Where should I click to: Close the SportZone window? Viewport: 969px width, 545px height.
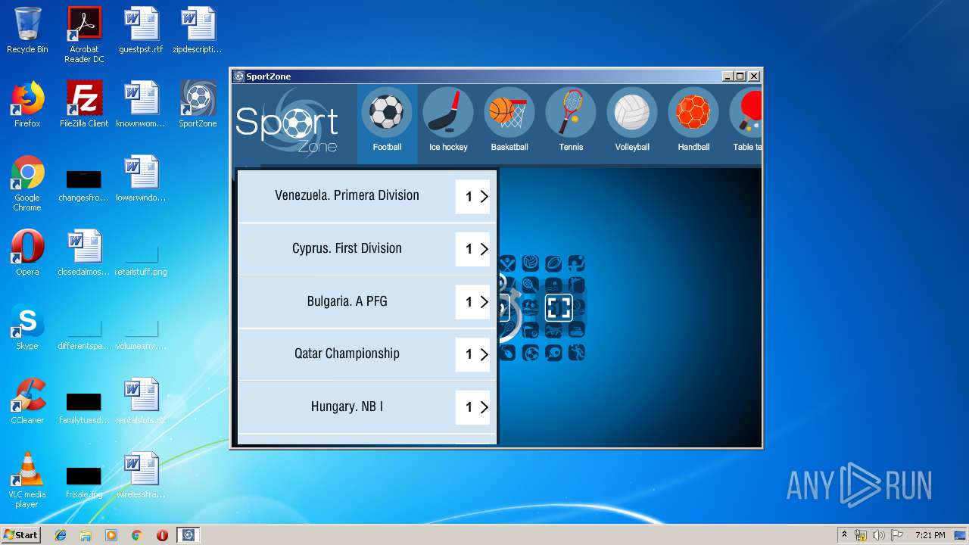coord(753,76)
